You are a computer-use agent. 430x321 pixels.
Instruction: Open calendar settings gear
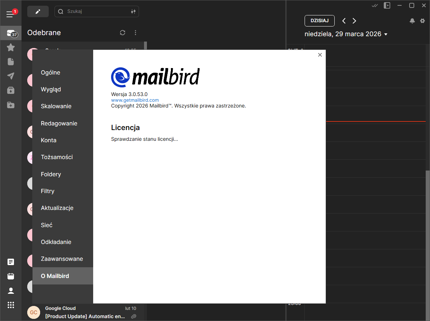pyautogui.click(x=422, y=21)
